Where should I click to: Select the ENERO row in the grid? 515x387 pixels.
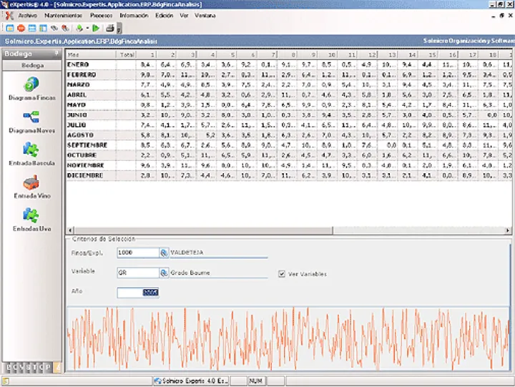click(78, 64)
